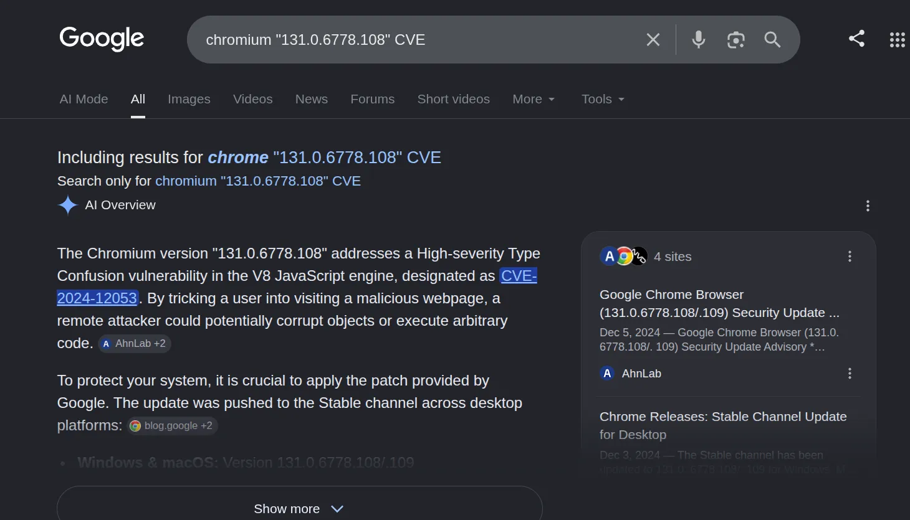
Task: Switch to News tab
Action: click(312, 99)
